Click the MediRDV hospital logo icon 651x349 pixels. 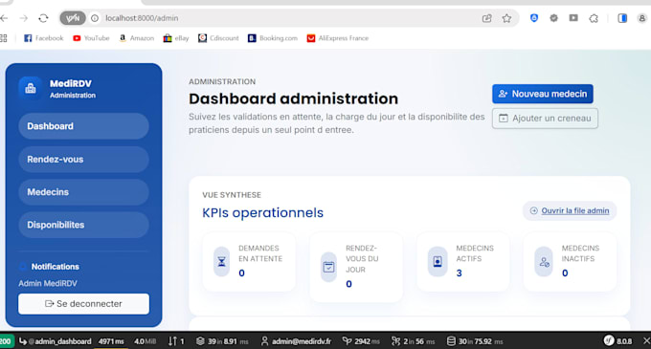(31, 88)
